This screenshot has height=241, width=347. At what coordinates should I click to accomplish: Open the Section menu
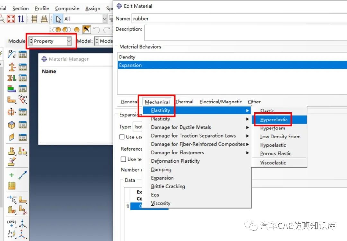(21, 8)
